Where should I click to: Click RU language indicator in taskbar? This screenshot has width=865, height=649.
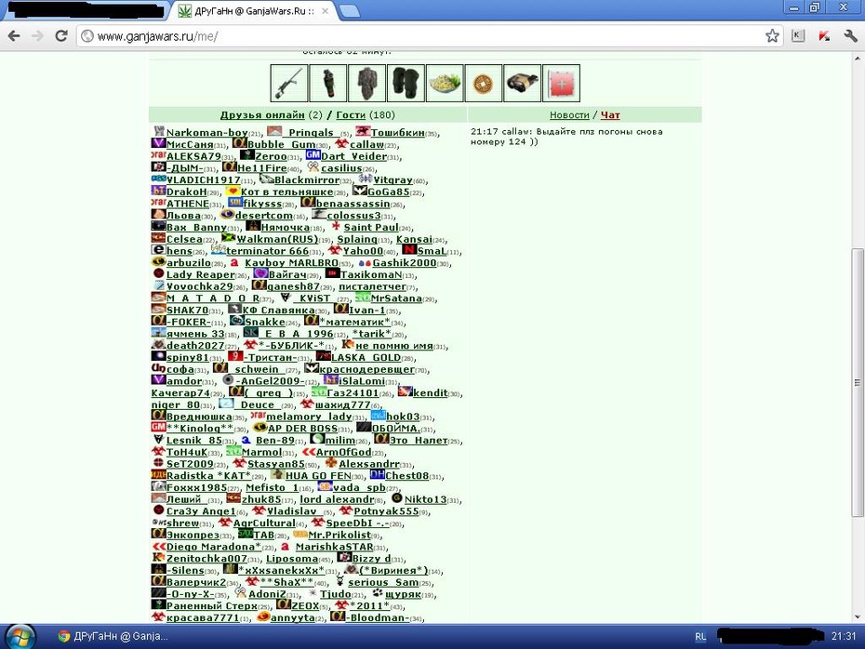[700, 636]
